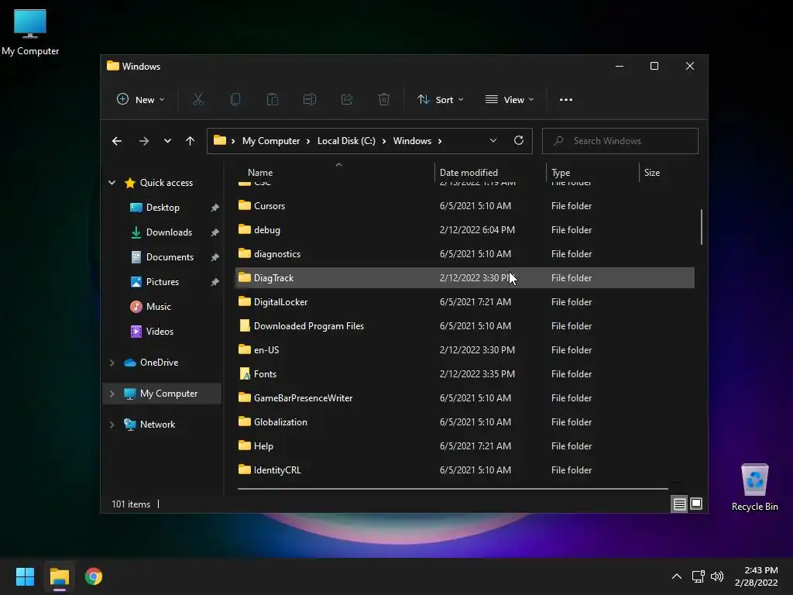Select the diagnostics folder

click(465, 254)
